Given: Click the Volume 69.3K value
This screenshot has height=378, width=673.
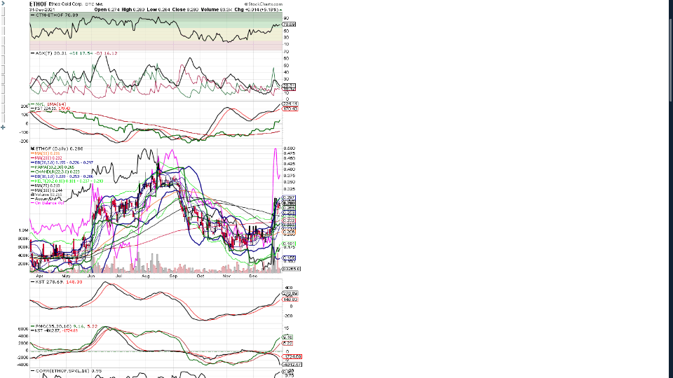Looking at the screenshot, I should click(217, 9).
